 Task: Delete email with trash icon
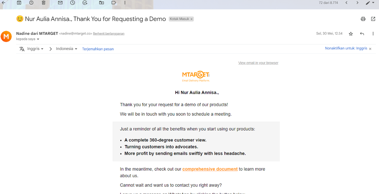pyautogui.click(x=44, y=3)
